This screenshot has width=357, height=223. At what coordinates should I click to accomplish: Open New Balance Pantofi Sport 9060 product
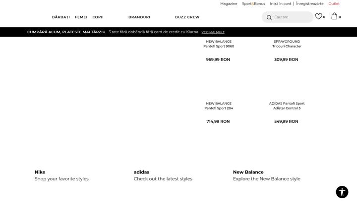219,44
